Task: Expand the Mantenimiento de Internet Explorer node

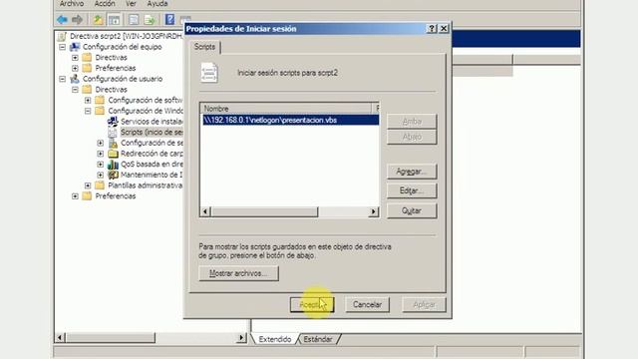Action: click(100, 175)
